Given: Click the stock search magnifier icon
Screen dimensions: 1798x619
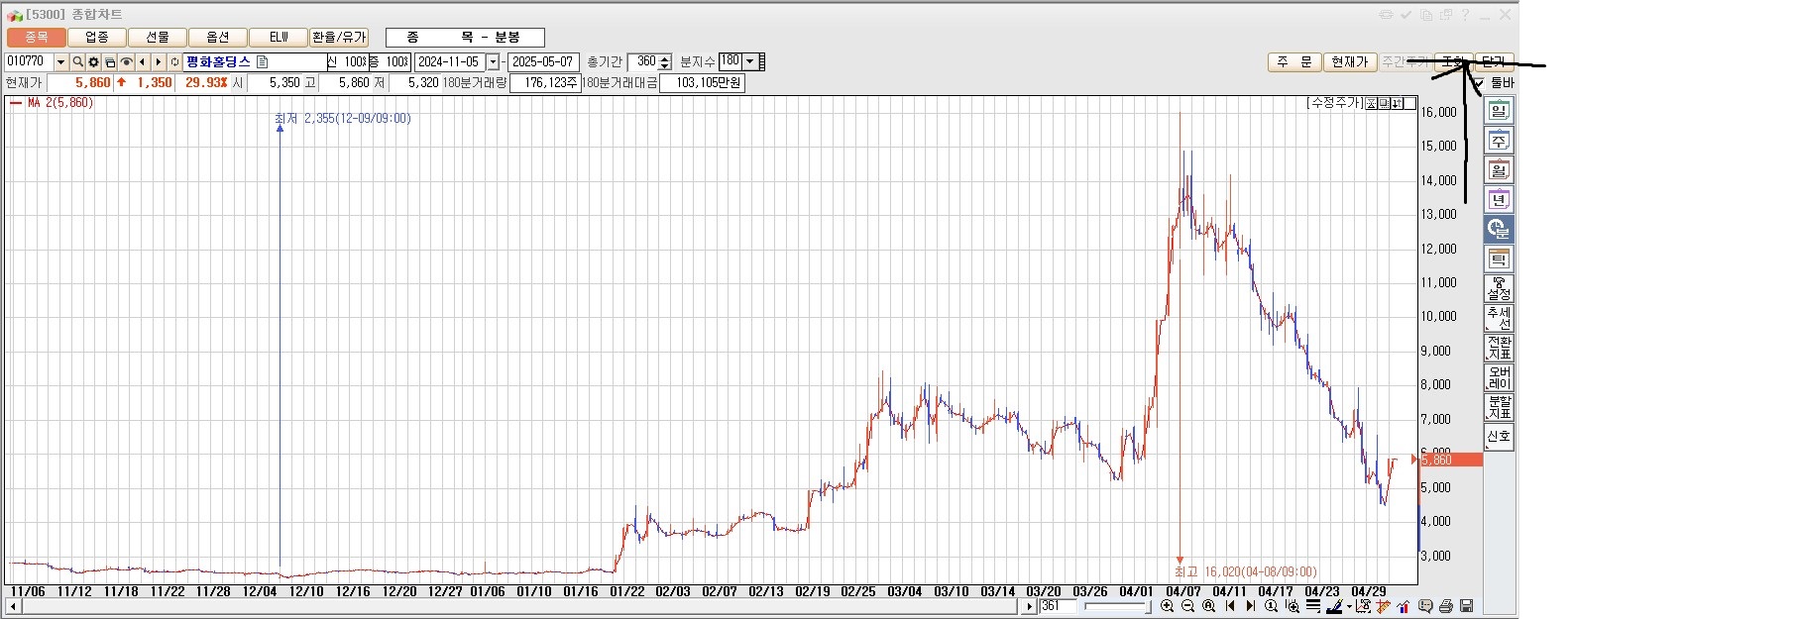Looking at the screenshot, I should (x=77, y=61).
